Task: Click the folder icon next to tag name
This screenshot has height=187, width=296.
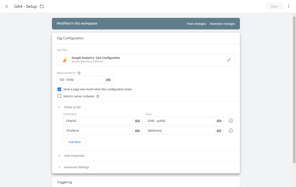Action: (x=42, y=6)
